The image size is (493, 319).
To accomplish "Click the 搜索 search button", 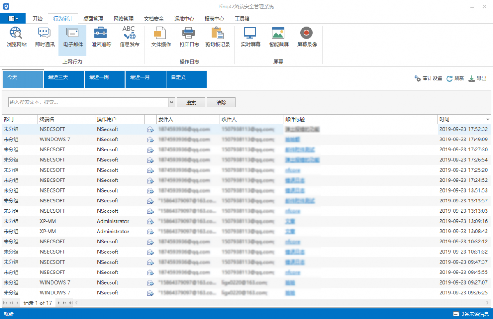I will (191, 102).
